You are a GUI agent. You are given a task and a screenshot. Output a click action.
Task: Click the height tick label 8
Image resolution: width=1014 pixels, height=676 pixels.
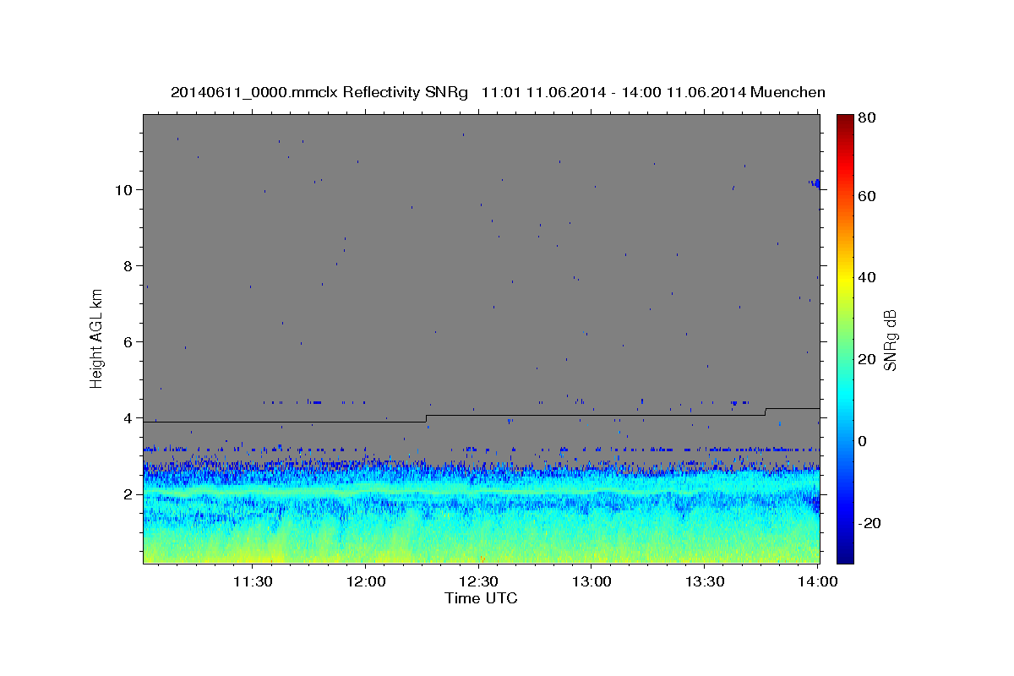[x=127, y=265]
